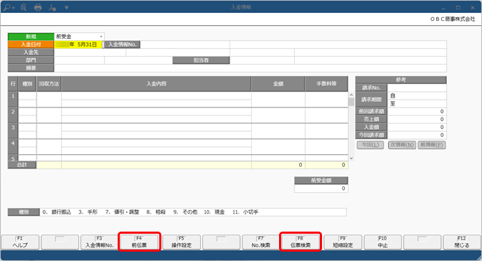
Task: Load previous slip with F4 前伝票
Action: [139, 242]
